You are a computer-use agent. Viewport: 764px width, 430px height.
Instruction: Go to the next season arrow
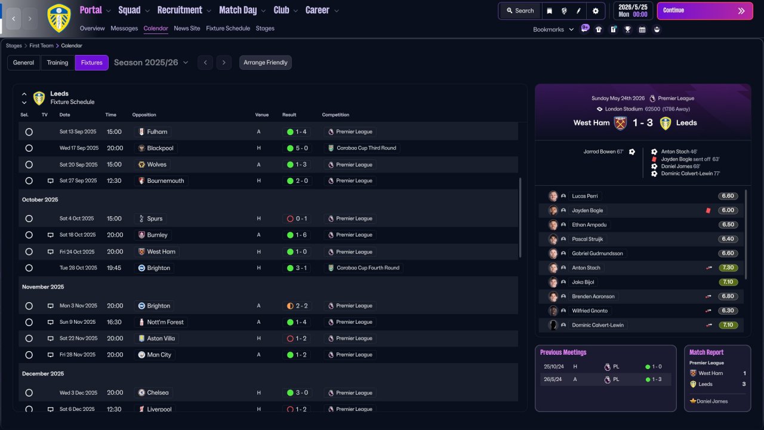coord(224,63)
